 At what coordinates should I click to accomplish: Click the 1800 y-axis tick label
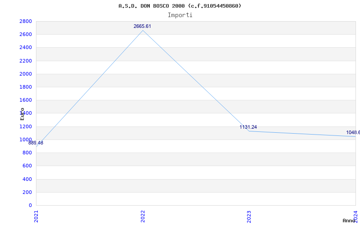[26, 87]
